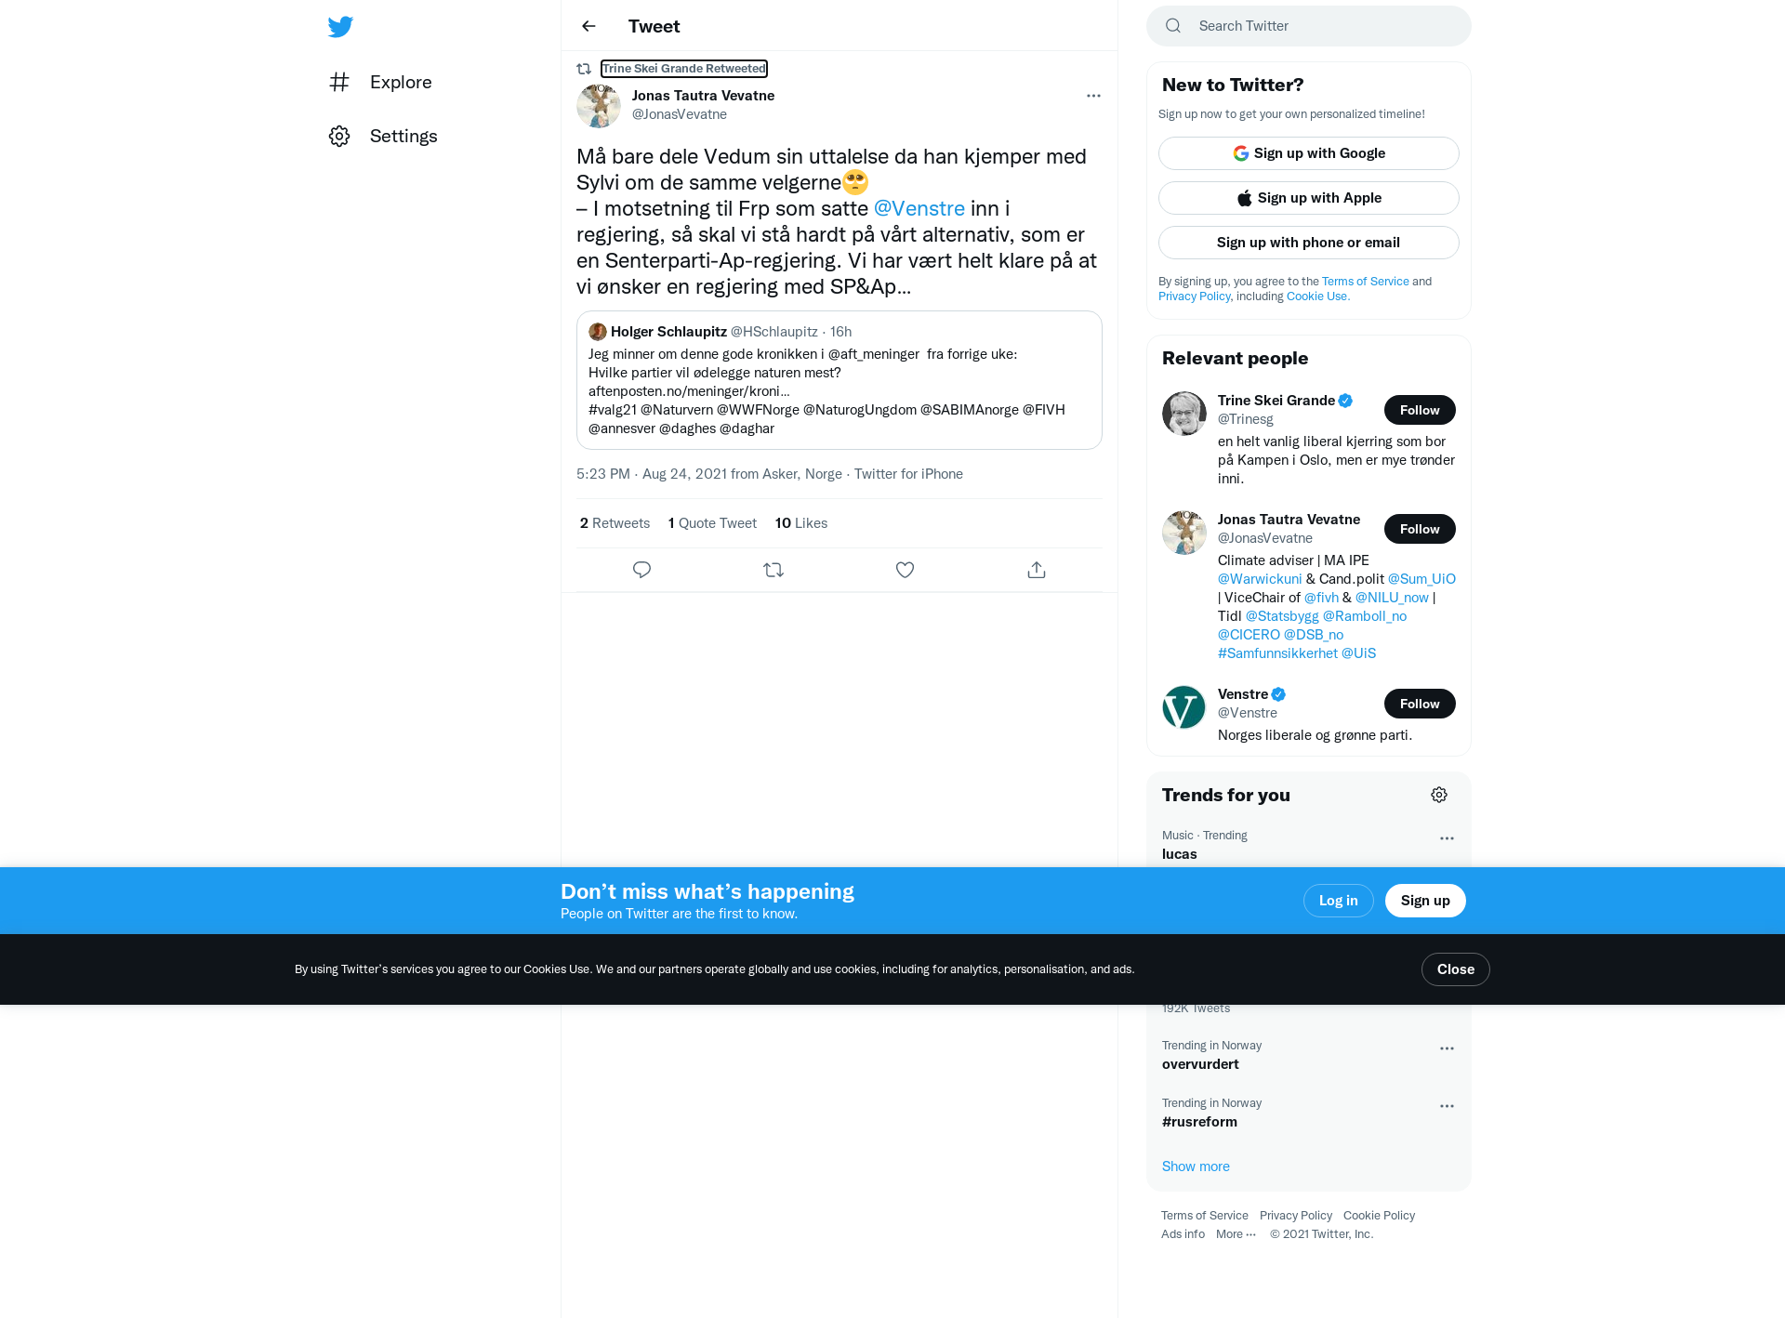Like the tweet with the heart icon
This screenshot has height=1318, width=1785.
click(x=905, y=570)
